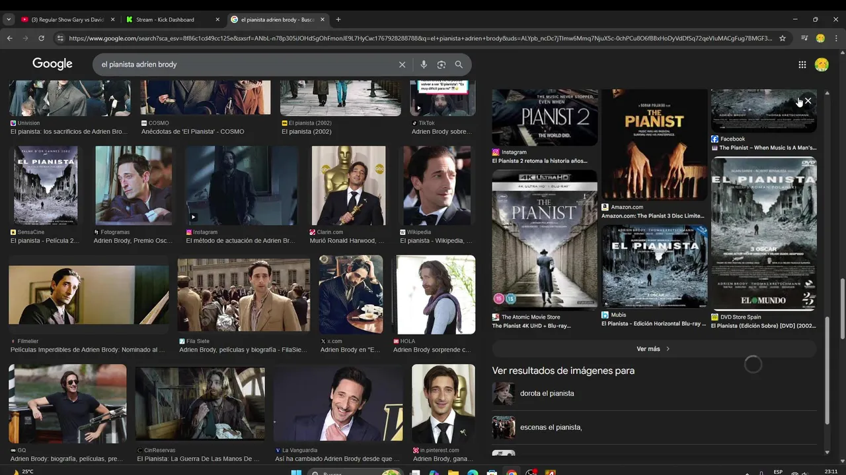Open Instagram El Pianista 2 image
Screen dimensions: 846x475
(545, 117)
